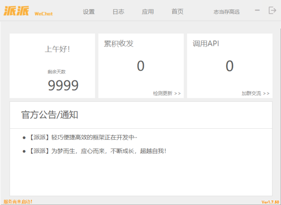Viewport: 281px width, 205px height.
Task: Select the announcement starting with 为梦而生
Action: [98, 151]
